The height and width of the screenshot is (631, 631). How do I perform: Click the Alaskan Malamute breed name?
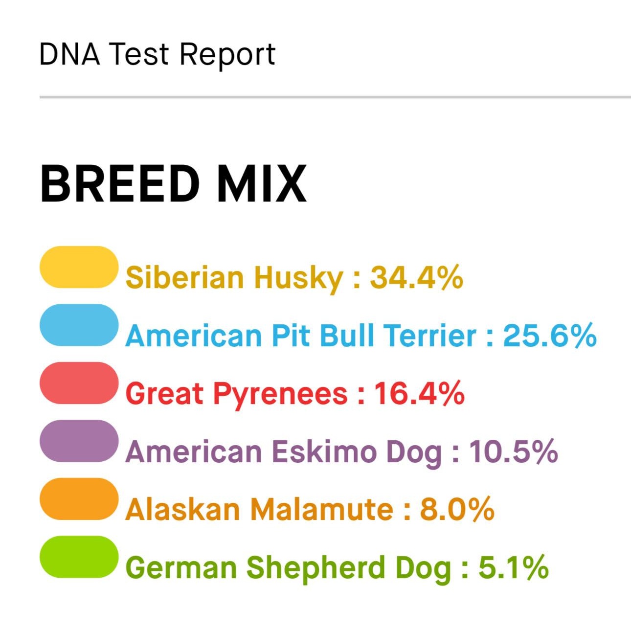point(259,509)
